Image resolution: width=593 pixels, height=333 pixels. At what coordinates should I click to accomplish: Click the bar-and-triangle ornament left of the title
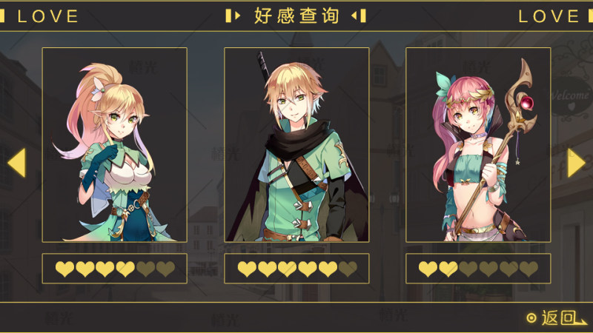(x=233, y=16)
